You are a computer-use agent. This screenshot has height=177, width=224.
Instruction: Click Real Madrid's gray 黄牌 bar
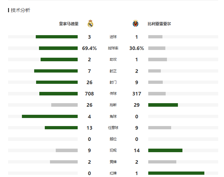(x=64, y=162)
